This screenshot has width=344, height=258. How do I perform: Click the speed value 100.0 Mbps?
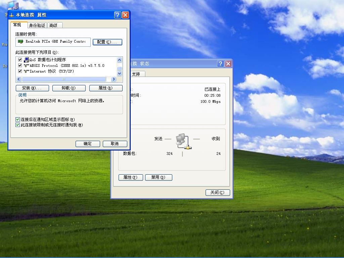point(210,101)
